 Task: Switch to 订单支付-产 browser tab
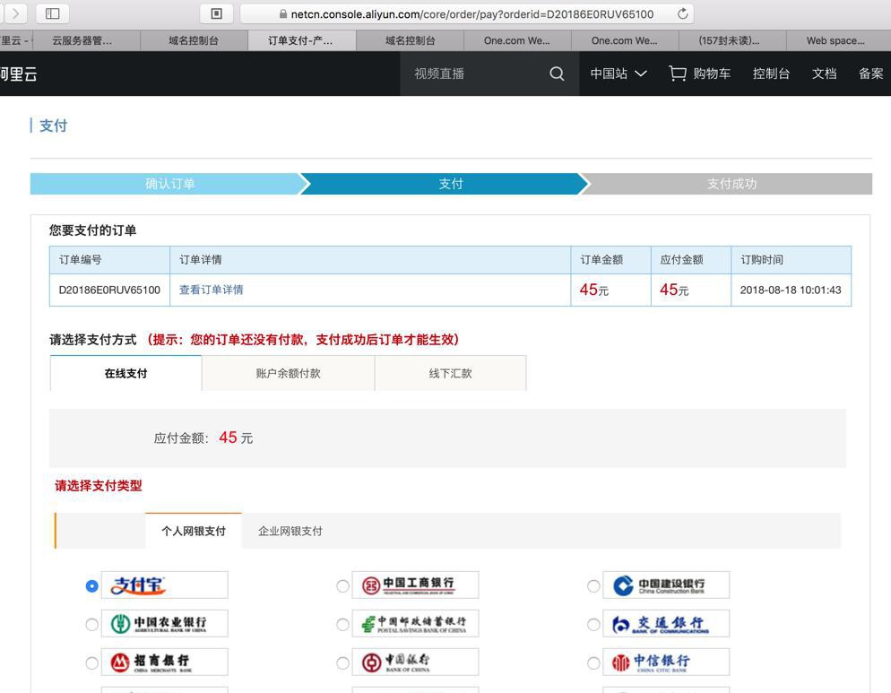tap(302, 40)
